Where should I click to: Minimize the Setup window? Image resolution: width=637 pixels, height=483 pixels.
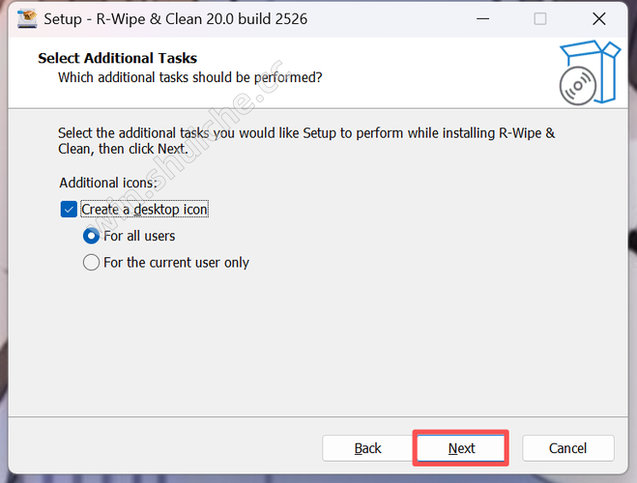tap(480, 18)
